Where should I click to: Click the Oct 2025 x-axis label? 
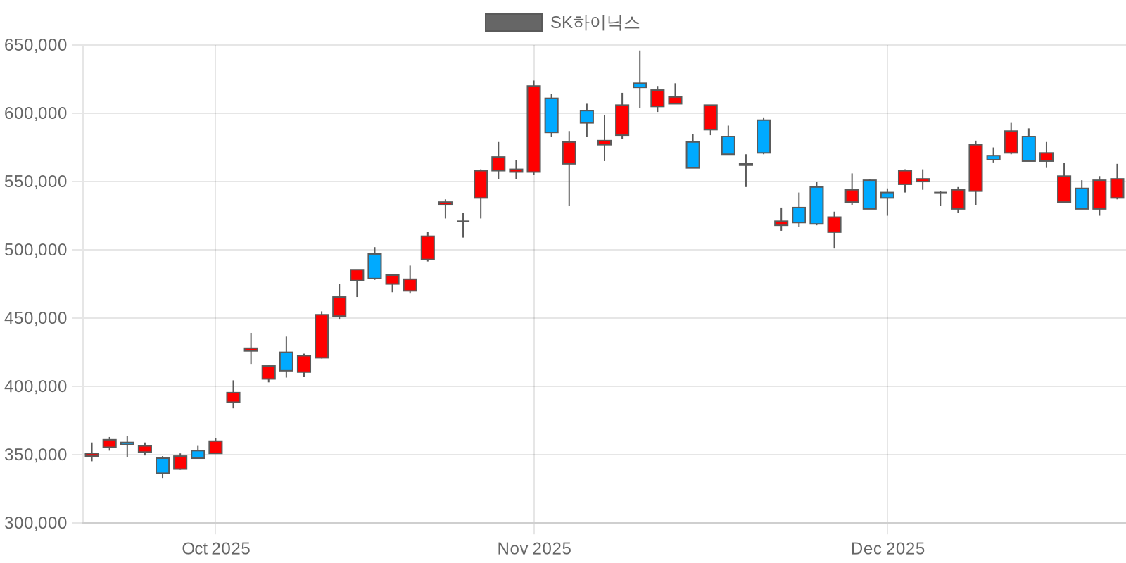coord(215,549)
